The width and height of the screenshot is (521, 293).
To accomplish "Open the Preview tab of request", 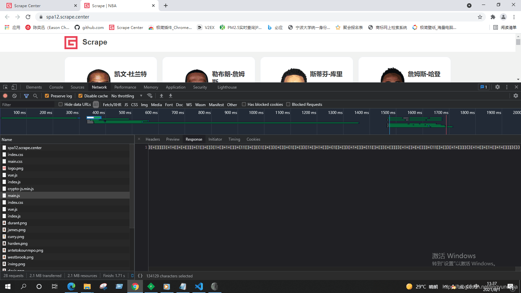I will point(173,139).
